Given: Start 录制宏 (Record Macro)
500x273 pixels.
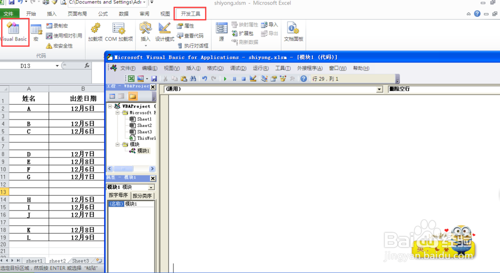Looking at the screenshot, I should point(57,26).
